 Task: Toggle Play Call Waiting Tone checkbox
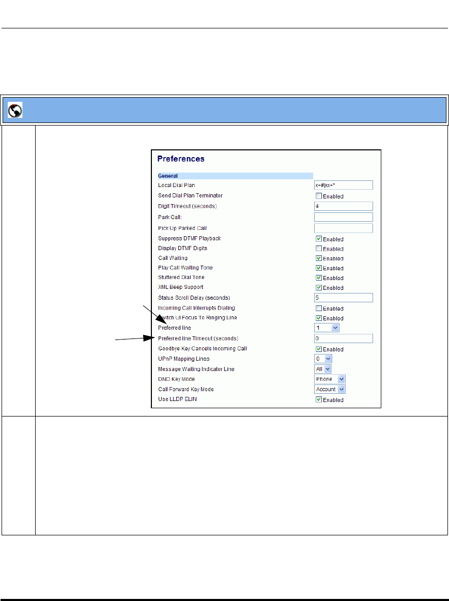pos(319,268)
